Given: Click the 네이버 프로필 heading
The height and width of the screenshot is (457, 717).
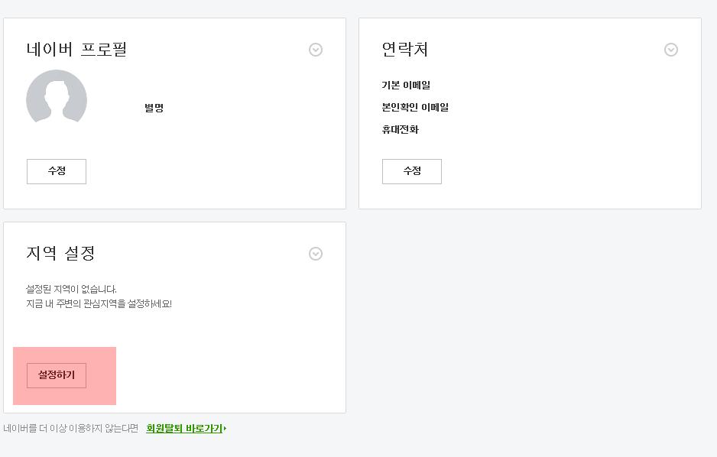Looking at the screenshot, I should click(x=76, y=50).
